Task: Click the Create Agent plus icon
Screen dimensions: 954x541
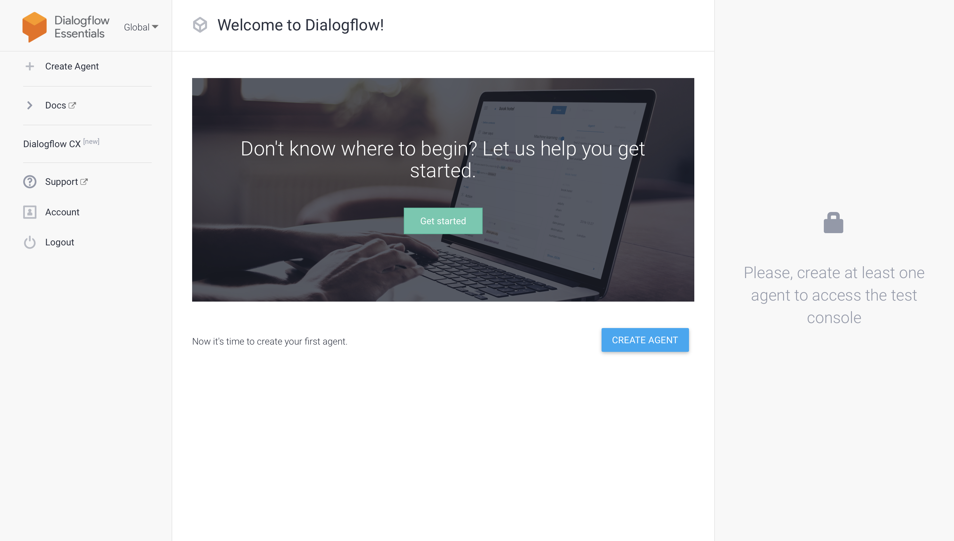Action: [29, 66]
